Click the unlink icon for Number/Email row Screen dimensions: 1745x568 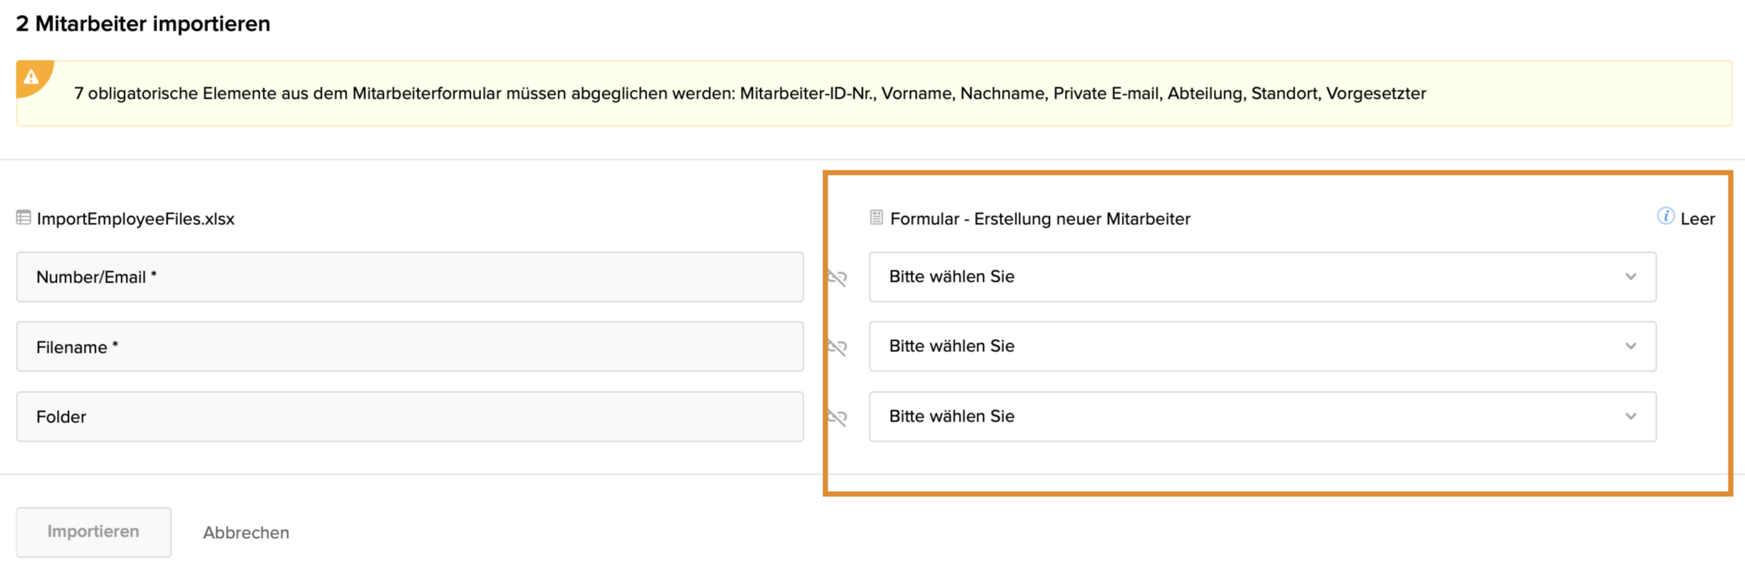[837, 277]
